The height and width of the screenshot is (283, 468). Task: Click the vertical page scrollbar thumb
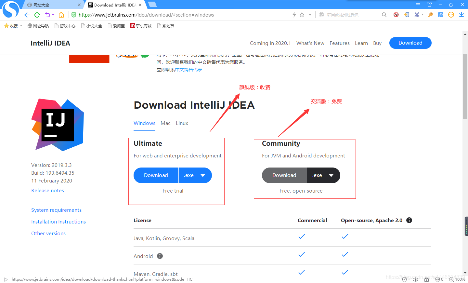[465, 87]
